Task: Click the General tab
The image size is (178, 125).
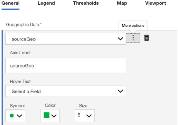Action: click(11, 4)
